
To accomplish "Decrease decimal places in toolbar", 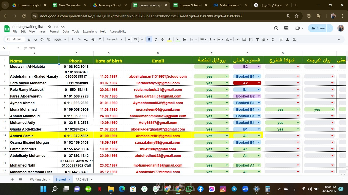I will [x=86, y=39].
